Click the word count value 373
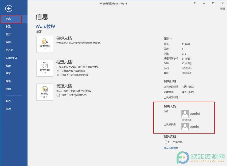This screenshot has height=166, width=227. (x=184, y=54)
